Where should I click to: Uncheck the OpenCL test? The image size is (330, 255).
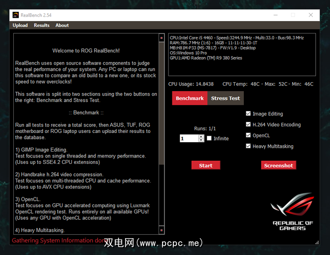pos(248,135)
